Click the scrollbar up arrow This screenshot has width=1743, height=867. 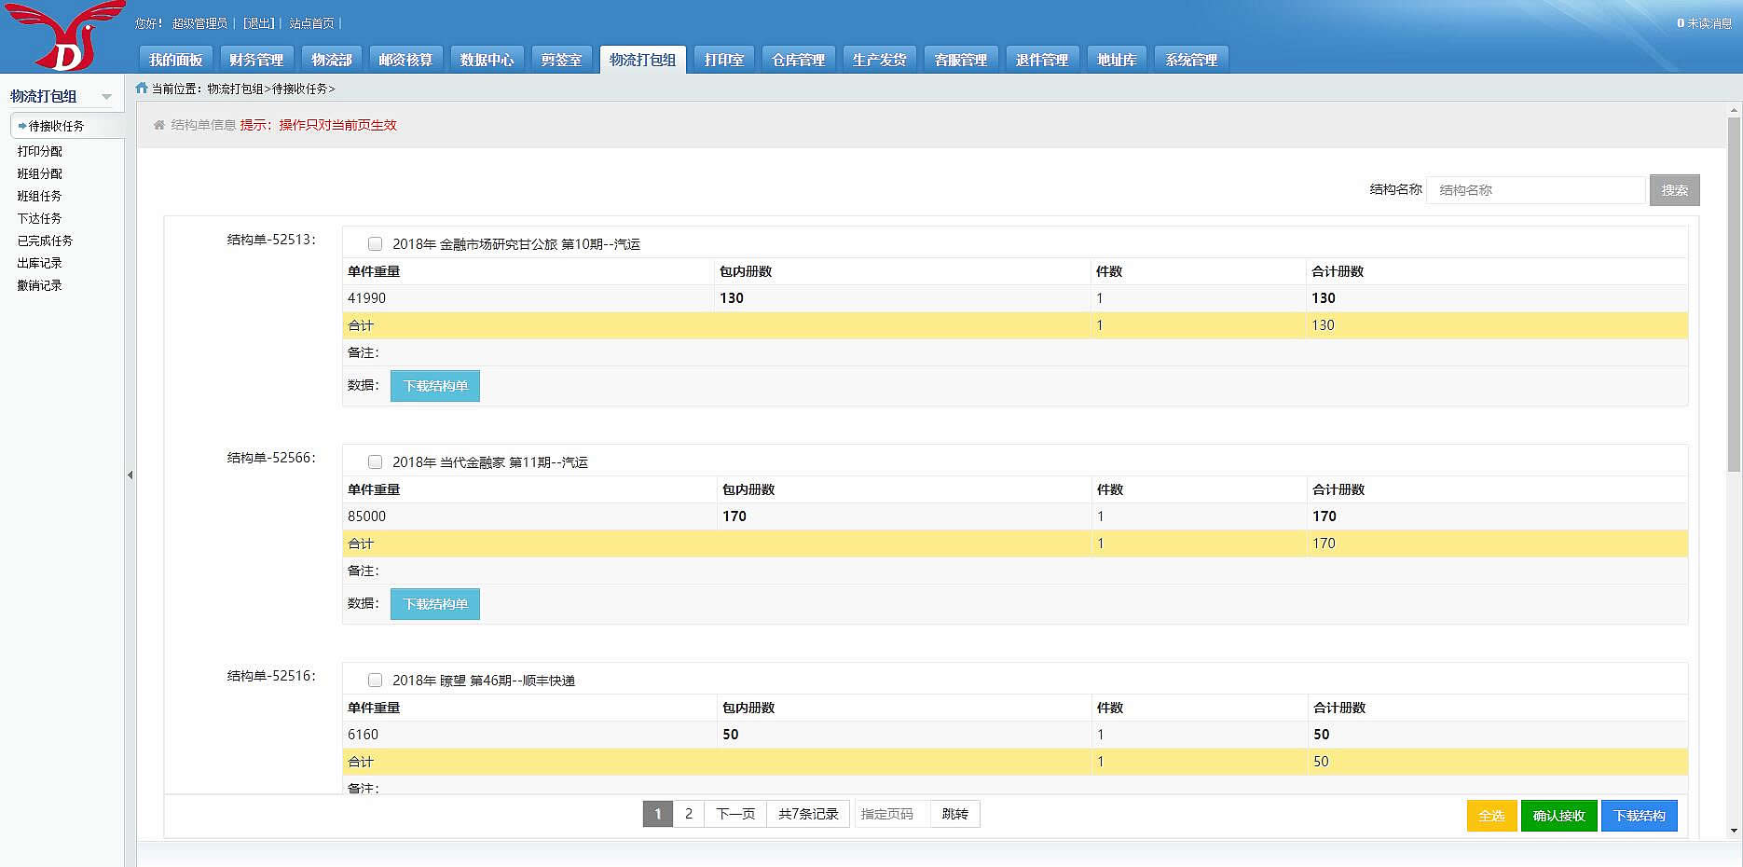click(x=1734, y=110)
